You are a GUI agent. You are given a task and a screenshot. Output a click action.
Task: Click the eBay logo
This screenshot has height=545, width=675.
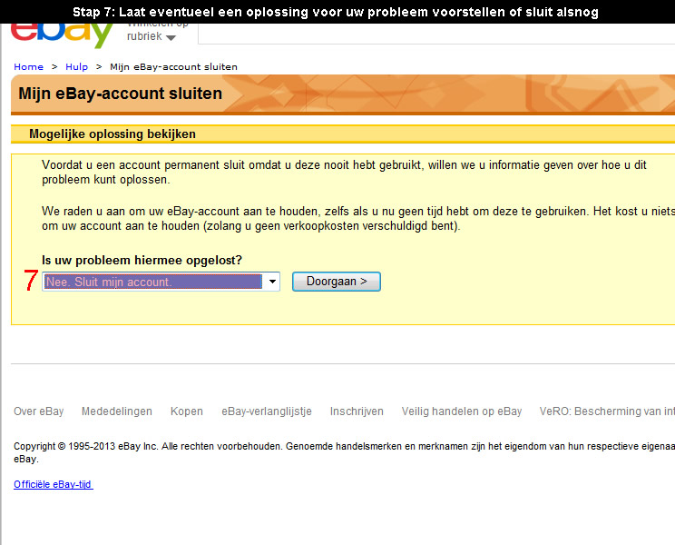click(x=62, y=35)
